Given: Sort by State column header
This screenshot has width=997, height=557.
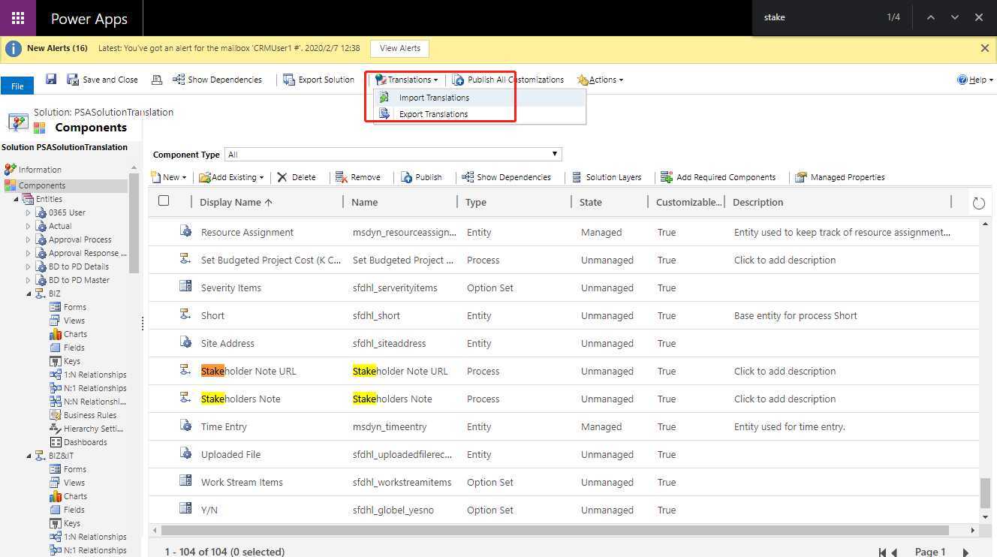Looking at the screenshot, I should (591, 202).
